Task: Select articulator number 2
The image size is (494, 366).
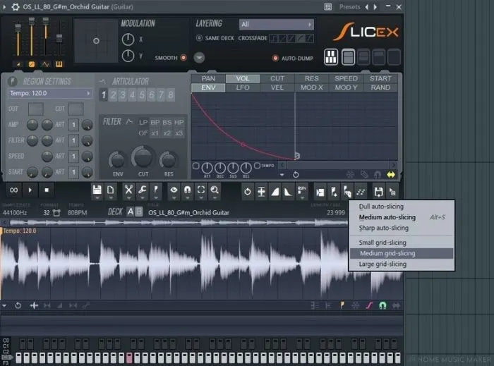Action: tap(113, 94)
